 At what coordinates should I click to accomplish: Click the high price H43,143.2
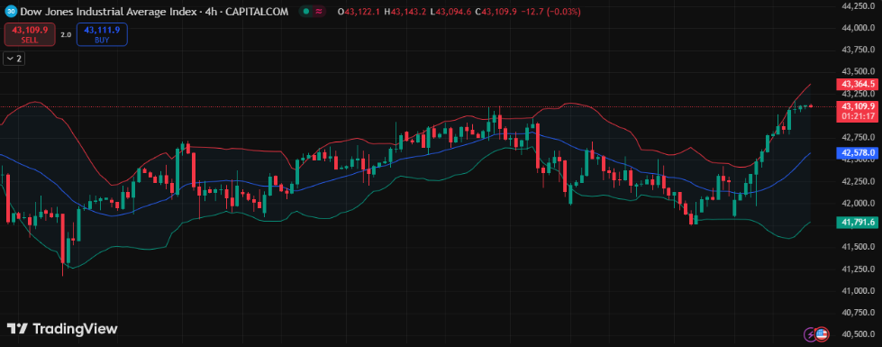pyautogui.click(x=406, y=11)
